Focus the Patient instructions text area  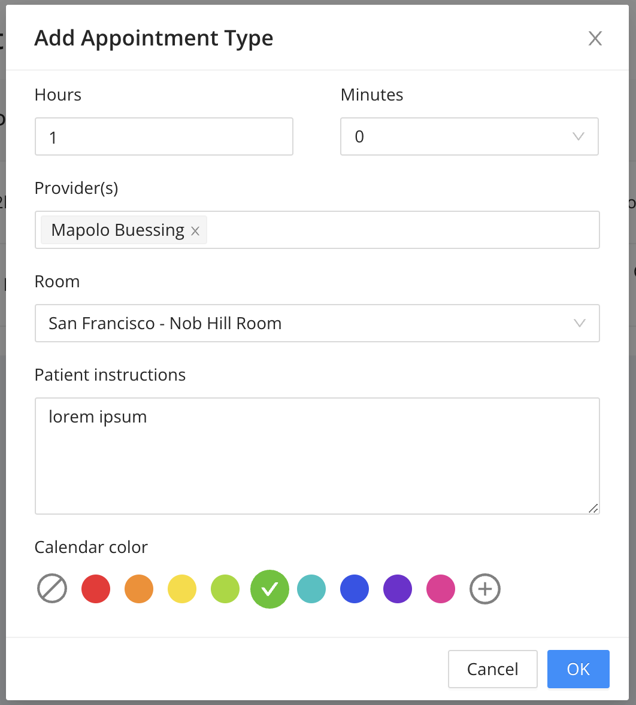tap(317, 455)
